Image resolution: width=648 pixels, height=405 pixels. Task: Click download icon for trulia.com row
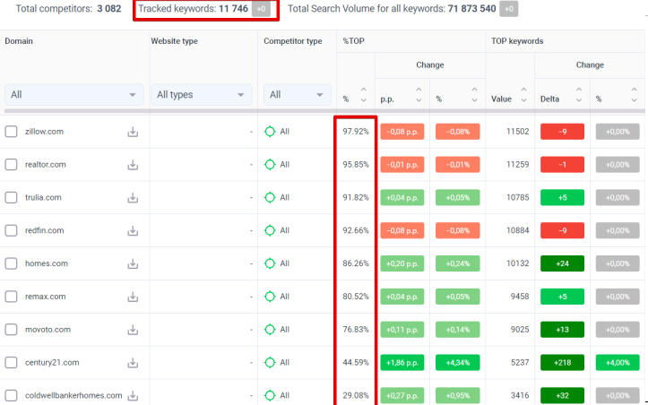point(133,198)
